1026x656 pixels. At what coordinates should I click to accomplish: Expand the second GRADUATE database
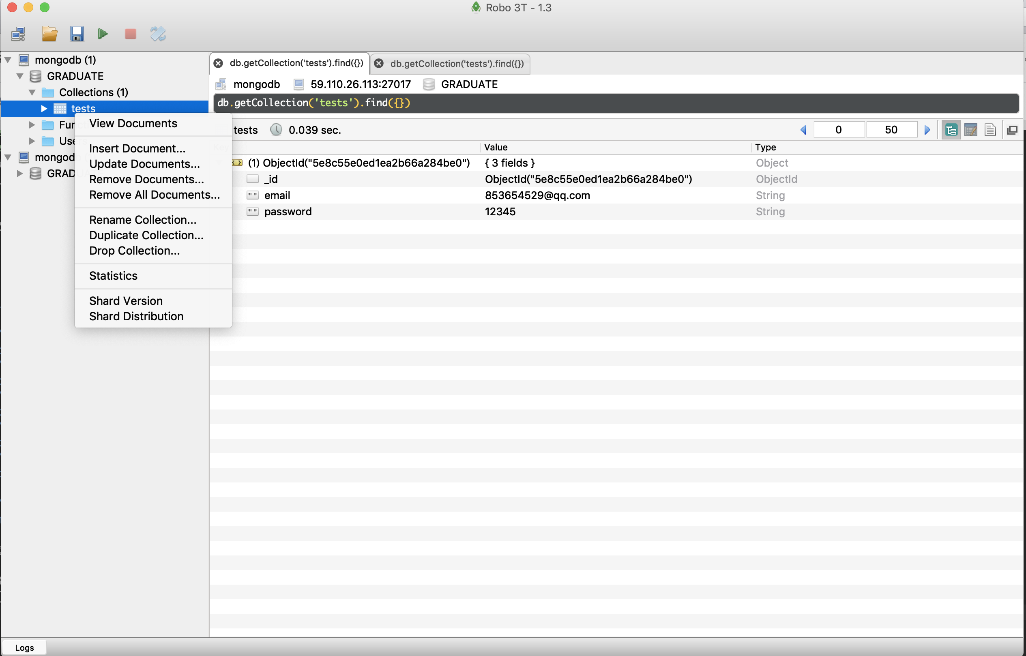pos(19,174)
